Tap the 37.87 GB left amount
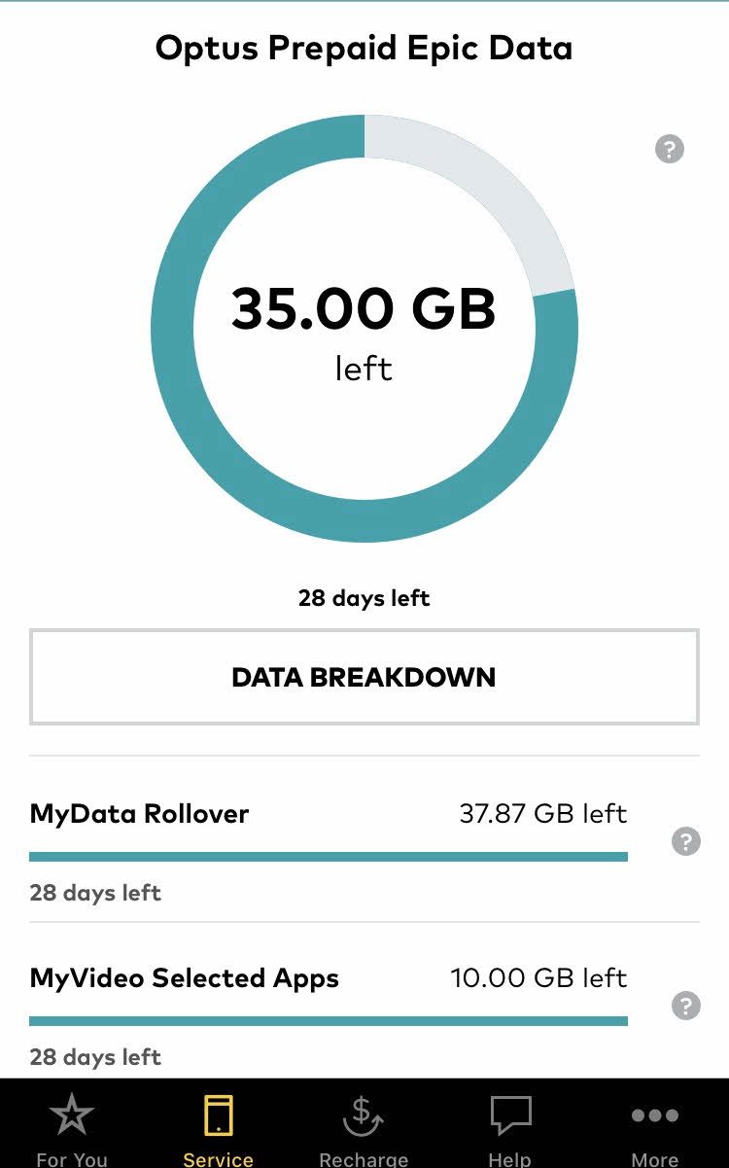729x1168 pixels. pos(542,813)
